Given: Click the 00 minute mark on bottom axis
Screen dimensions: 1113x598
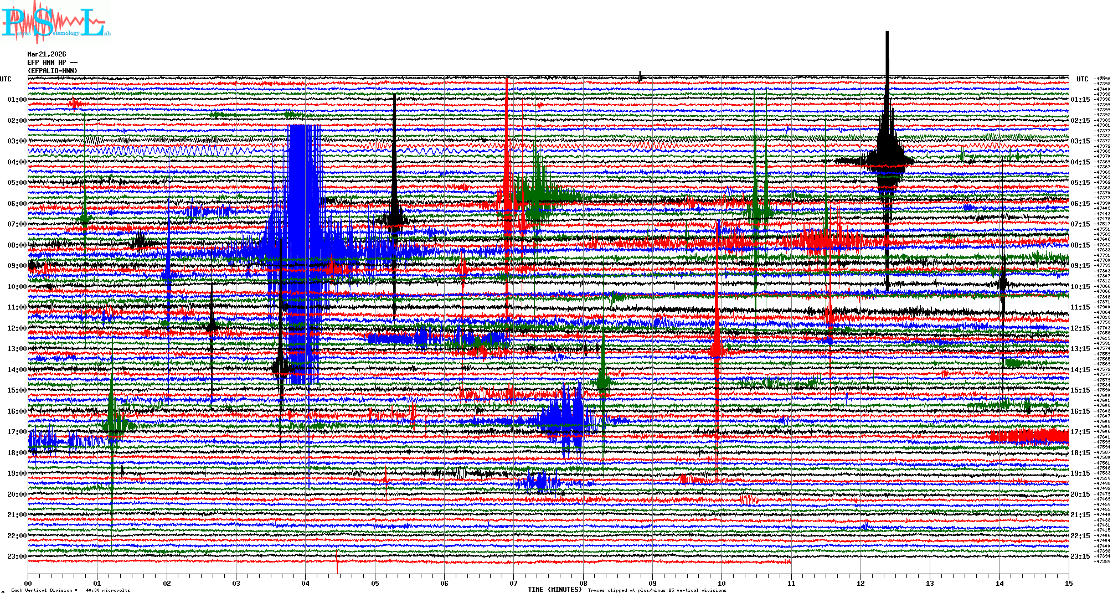Looking at the screenshot, I should [28, 583].
